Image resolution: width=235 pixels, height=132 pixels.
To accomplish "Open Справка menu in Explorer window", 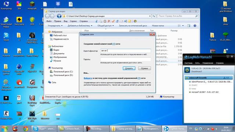I will 83,21.
